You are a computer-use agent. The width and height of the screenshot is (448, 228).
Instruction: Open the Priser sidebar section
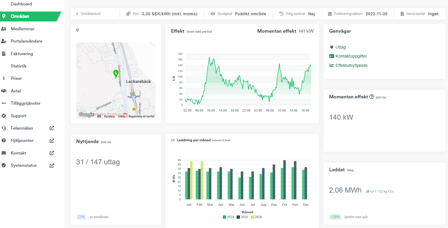pos(16,78)
